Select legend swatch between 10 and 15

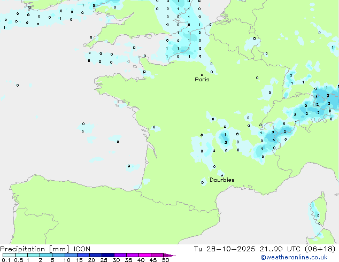[x=71, y=255]
